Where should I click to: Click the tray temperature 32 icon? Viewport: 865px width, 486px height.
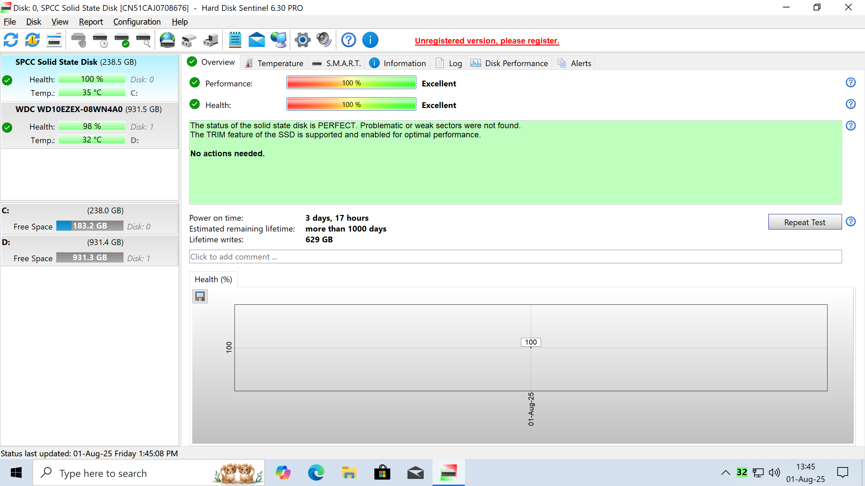[742, 473]
